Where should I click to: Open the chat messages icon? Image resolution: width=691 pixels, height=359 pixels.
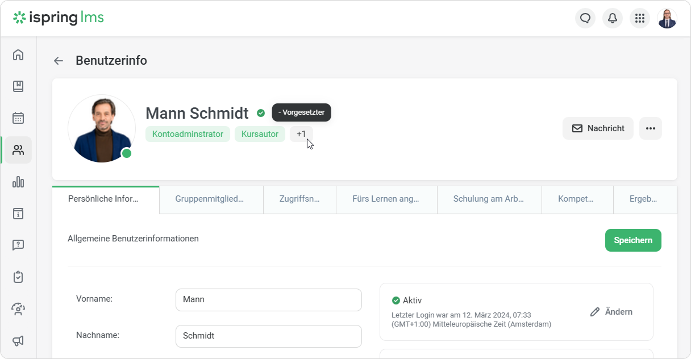coord(585,18)
